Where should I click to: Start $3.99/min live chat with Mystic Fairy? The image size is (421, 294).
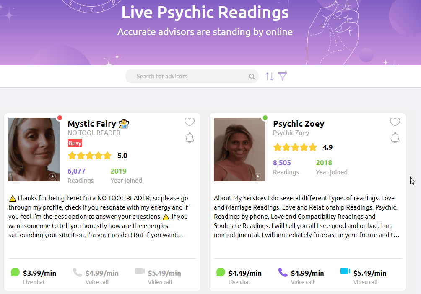point(34,276)
